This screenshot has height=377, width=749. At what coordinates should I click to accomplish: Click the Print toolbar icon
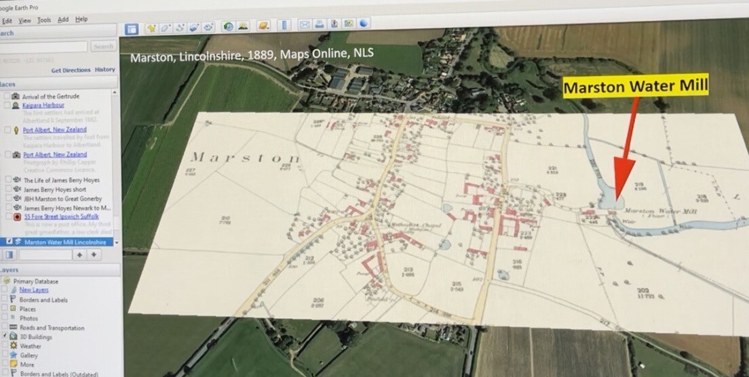point(319,24)
